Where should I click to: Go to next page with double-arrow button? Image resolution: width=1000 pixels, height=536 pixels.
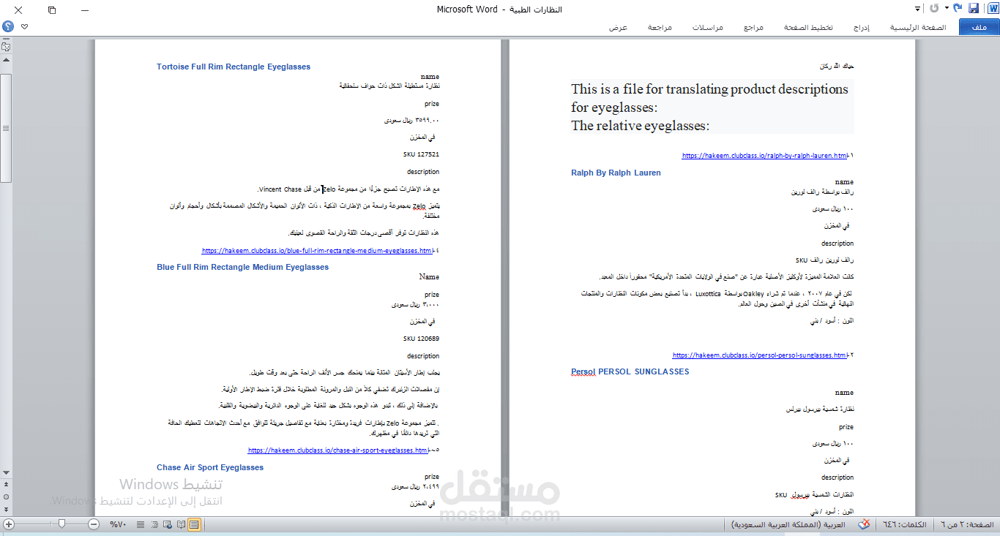(x=6, y=508)
